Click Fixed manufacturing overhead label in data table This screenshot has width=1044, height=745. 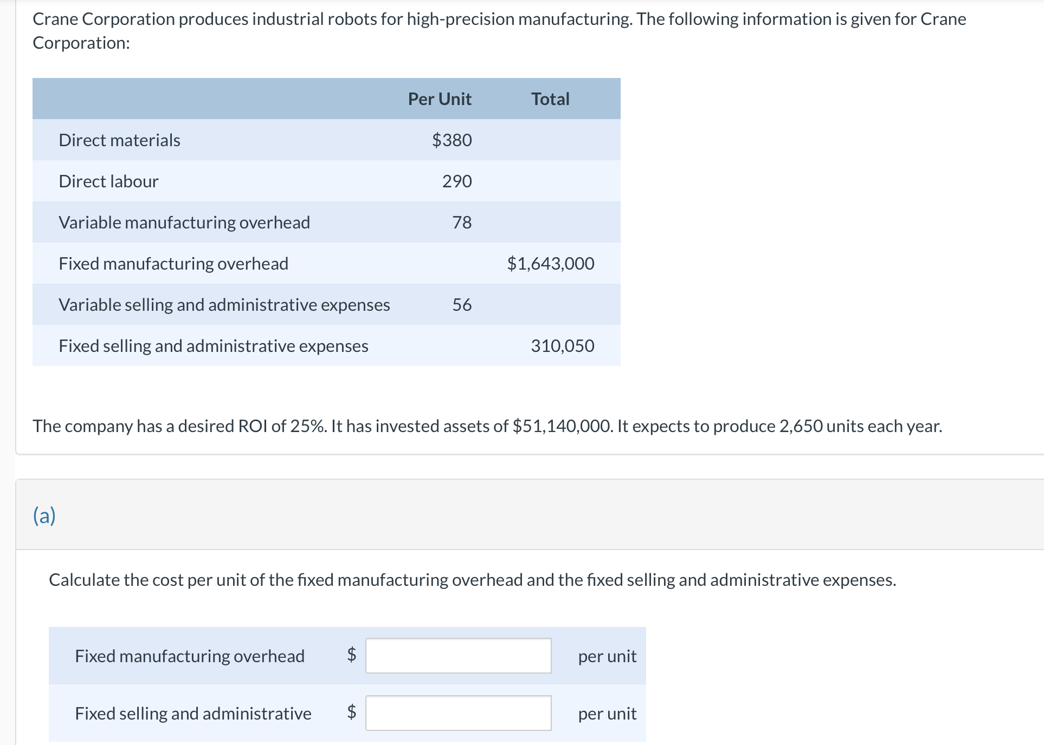coord(173,264)
